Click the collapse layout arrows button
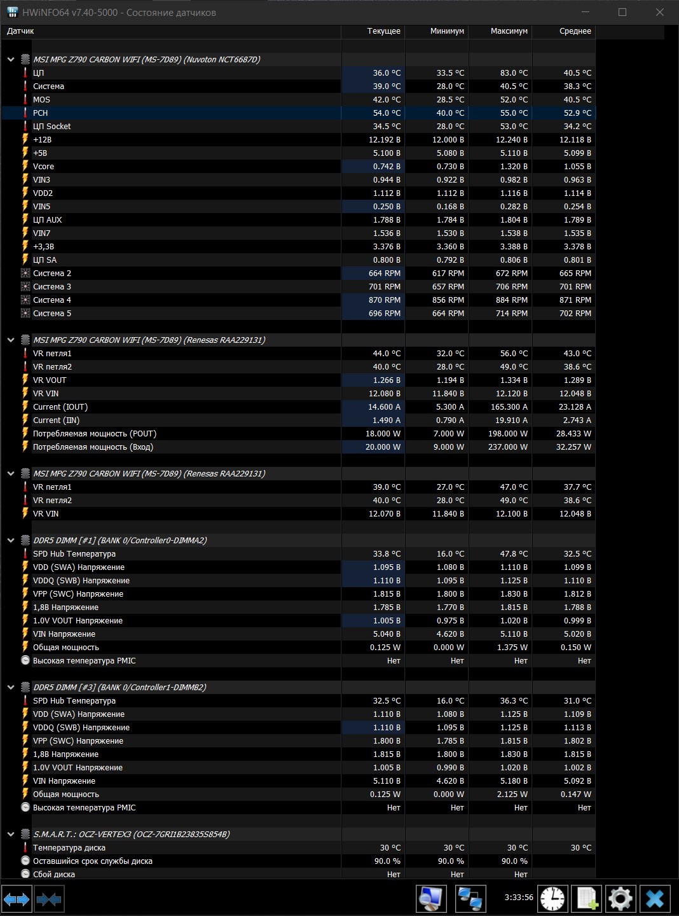This screenshot has width=679, height=916. pyautogui.click(x=49, y=899)
